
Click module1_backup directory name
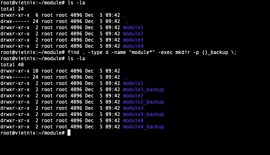143,89
